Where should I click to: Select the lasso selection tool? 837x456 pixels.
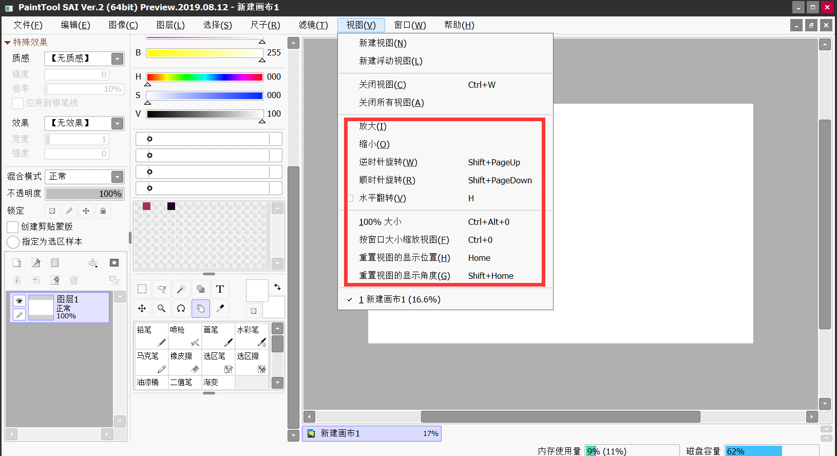pos(161,289)
